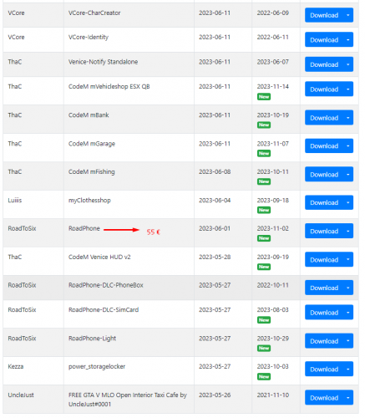This screenshot has height=418, width=365.
Task: Click New badge on RoadPhone-Light row
Action: (264, 348)
